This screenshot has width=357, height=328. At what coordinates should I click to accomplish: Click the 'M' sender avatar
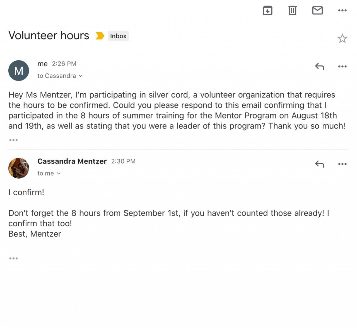(19, 71)
